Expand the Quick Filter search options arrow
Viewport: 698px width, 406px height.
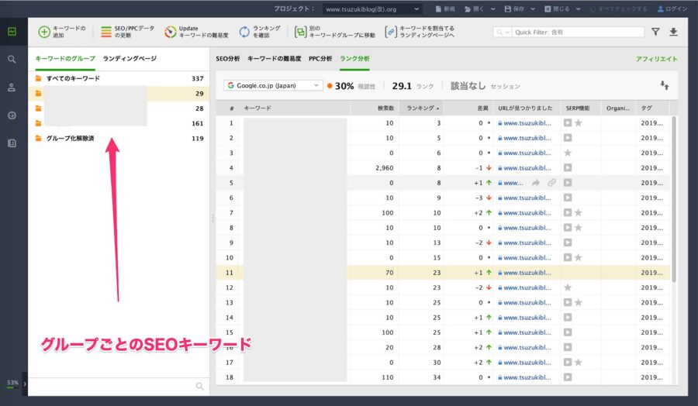503,32
